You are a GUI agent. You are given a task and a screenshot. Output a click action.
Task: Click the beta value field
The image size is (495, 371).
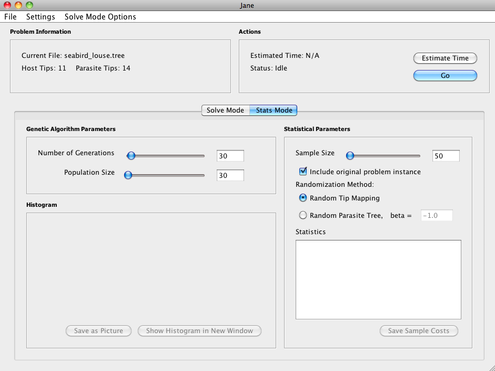pos(437,215)
